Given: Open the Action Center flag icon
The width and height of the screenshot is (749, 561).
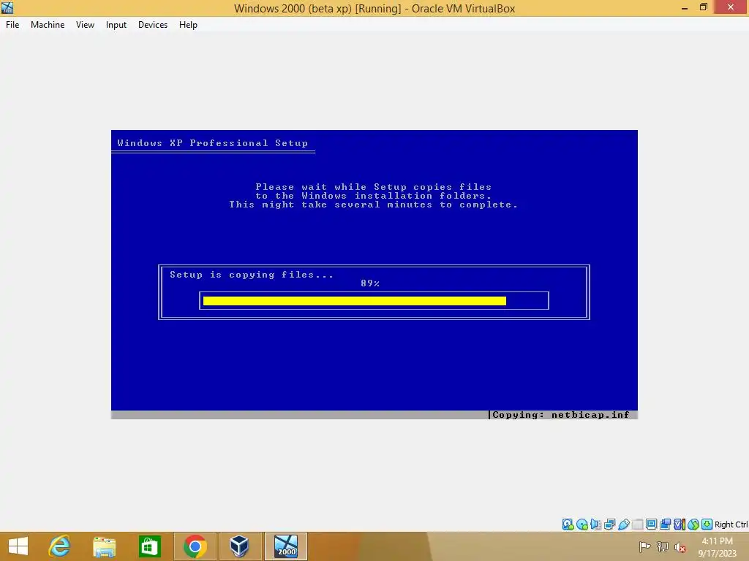Looking at the screenshot, I should coord(644,546).
